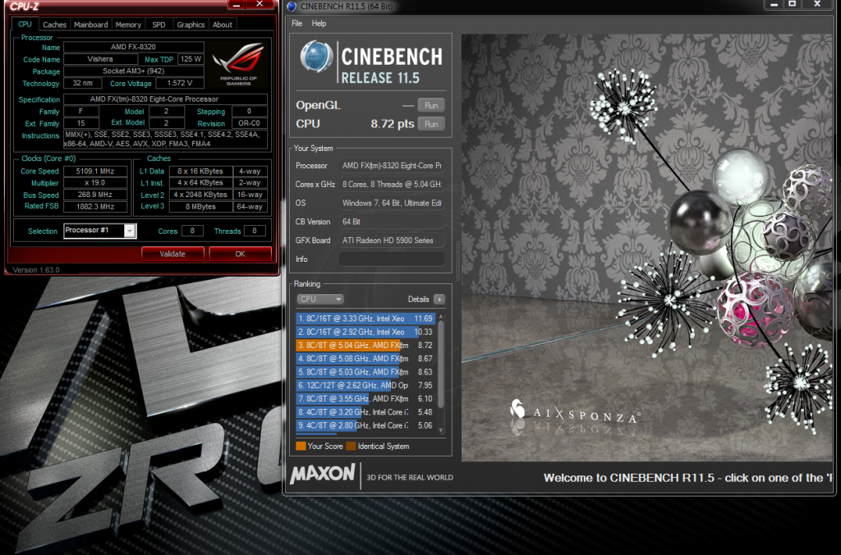Image resolution: width=841 pixels, height=555 pixels.
Task: Click the Bus Speed value 268.9 MHz
Action: coord(95,195)
